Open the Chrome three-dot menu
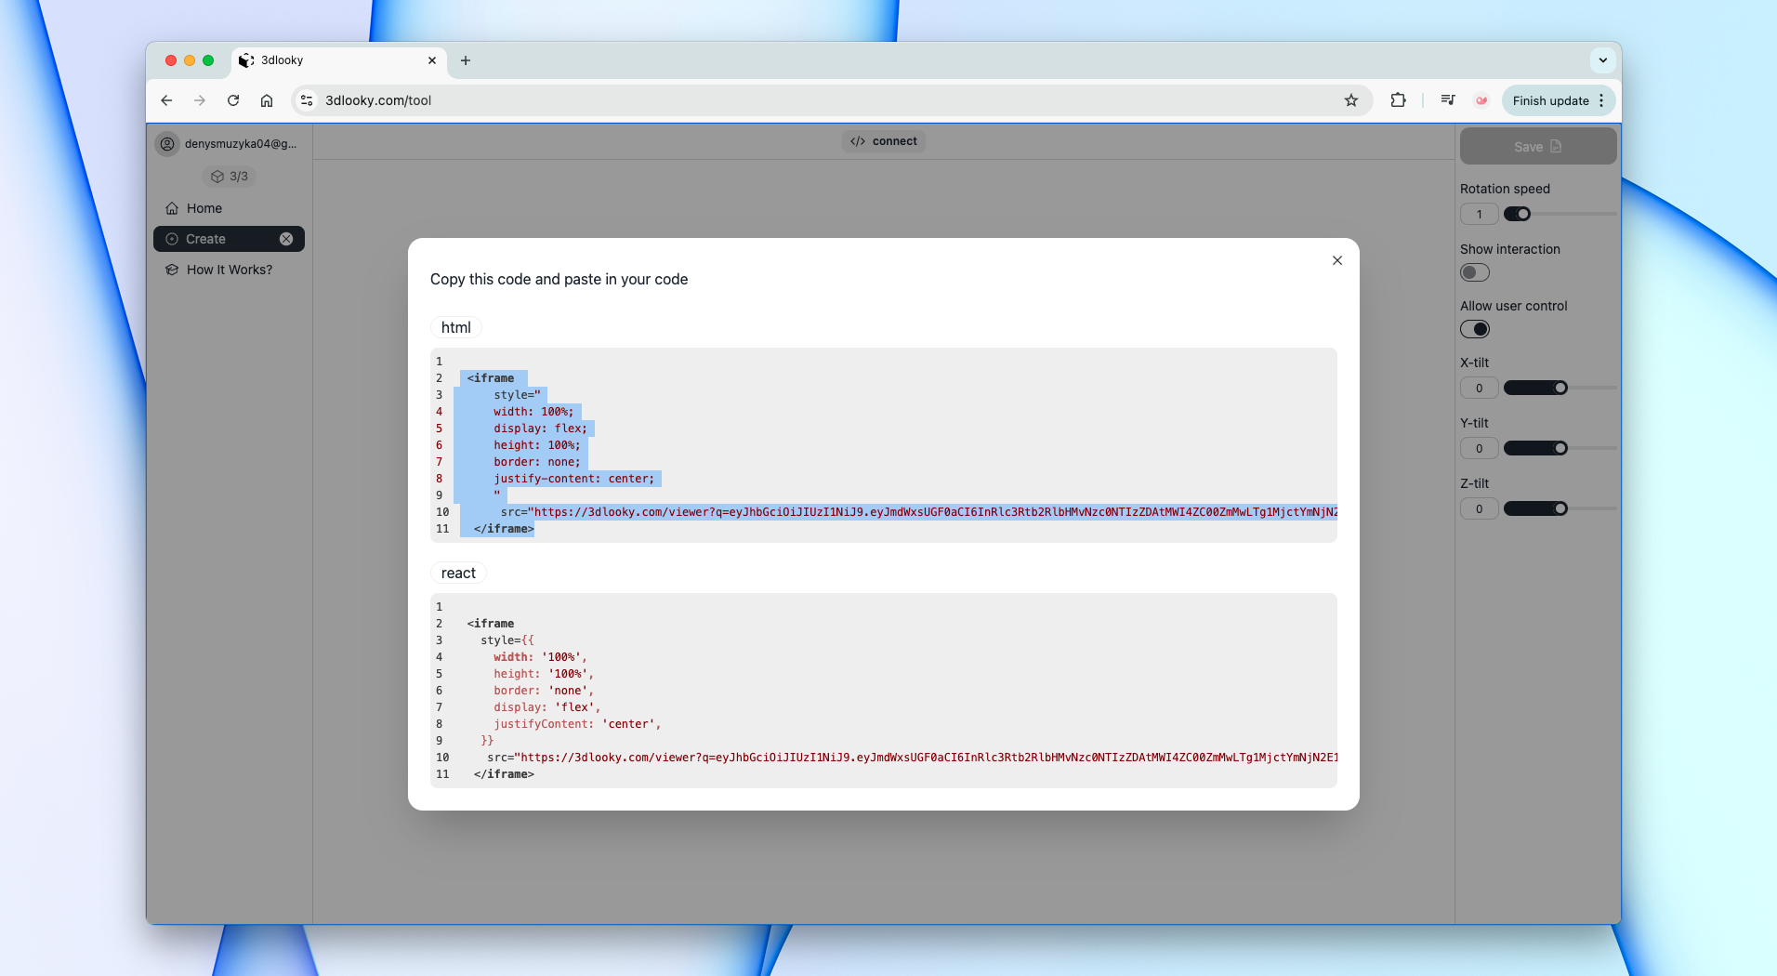 coord(1601,100)
